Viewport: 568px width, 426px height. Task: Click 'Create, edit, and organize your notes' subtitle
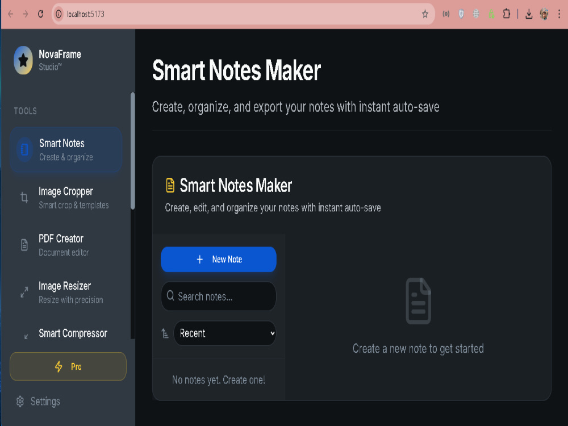(273, 208)
